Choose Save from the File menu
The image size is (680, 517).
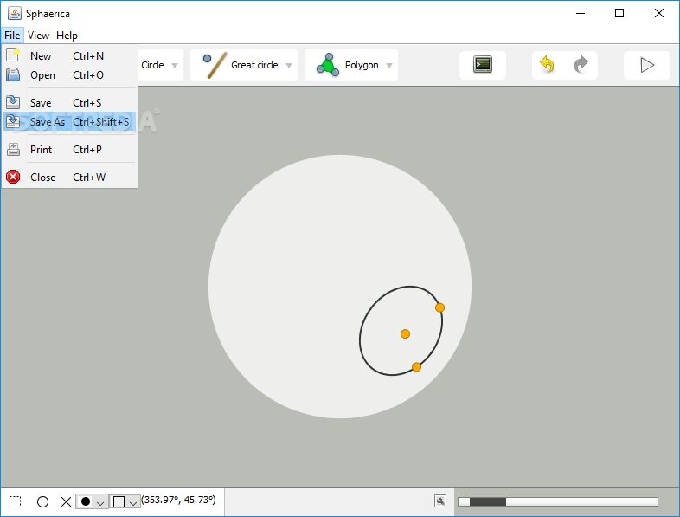pyautogui.click(x=69, y=102)
